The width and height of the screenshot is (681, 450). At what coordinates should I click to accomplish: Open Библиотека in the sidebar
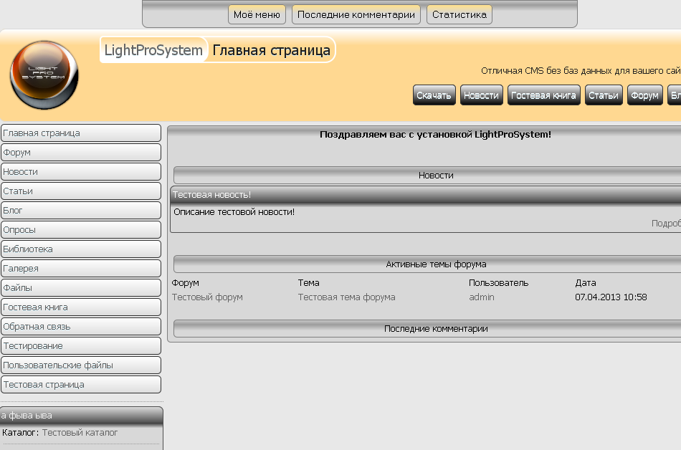[81, 249]
